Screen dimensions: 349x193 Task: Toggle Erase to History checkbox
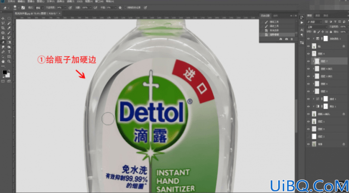pyautogui.click(x=125, y=7)
